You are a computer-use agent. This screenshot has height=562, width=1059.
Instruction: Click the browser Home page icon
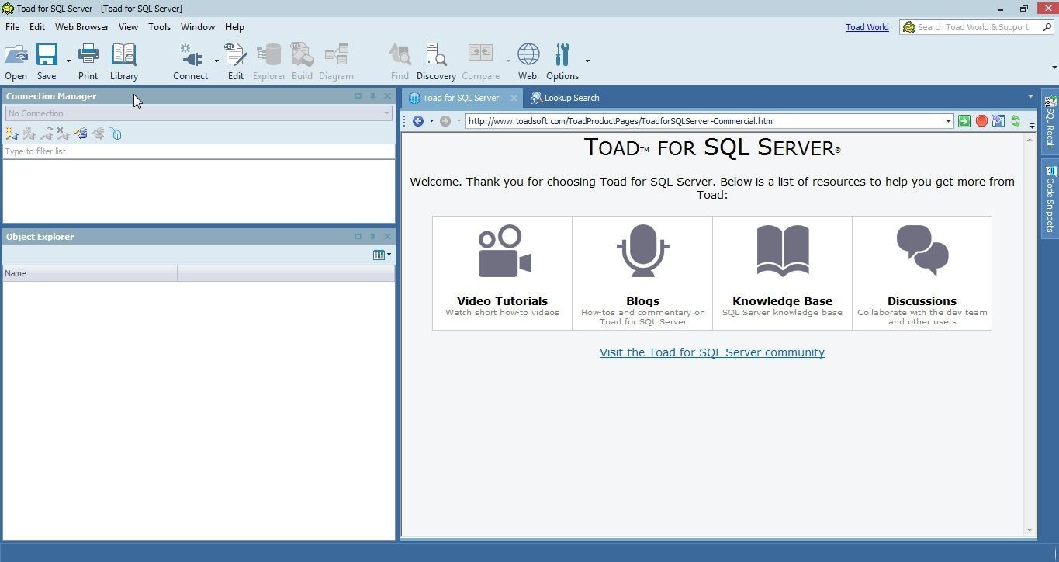(x=998, y=121)
